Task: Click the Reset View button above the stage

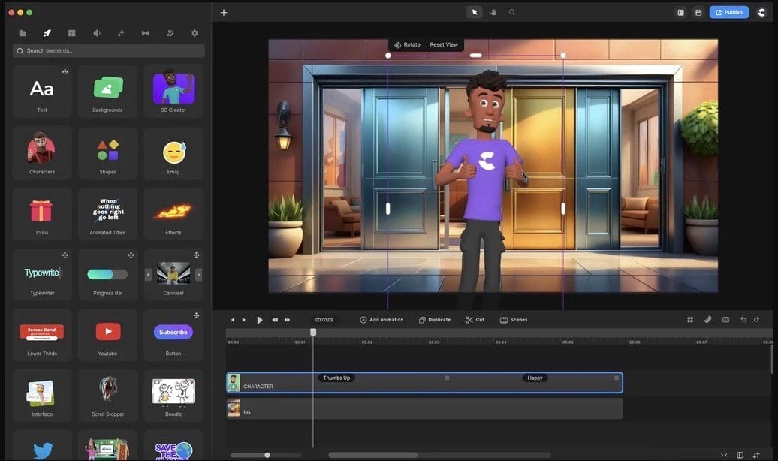Action: [443, 44]
